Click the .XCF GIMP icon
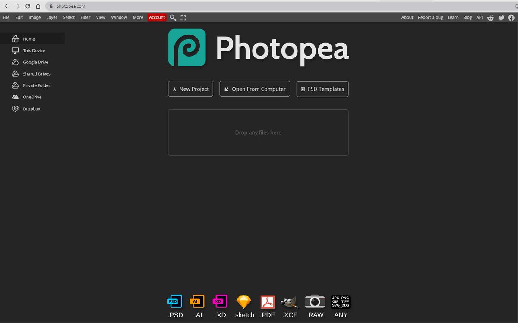 (x=290, y=301)
